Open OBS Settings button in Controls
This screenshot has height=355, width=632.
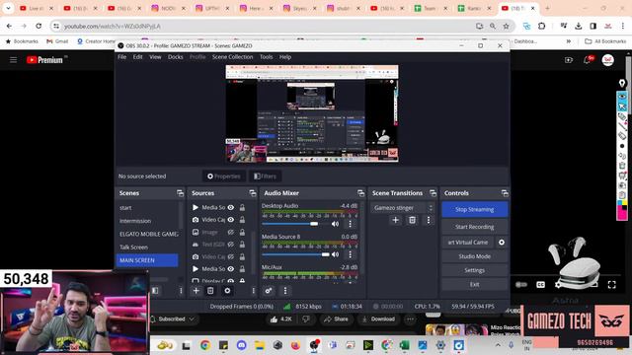tap(474, 270)
